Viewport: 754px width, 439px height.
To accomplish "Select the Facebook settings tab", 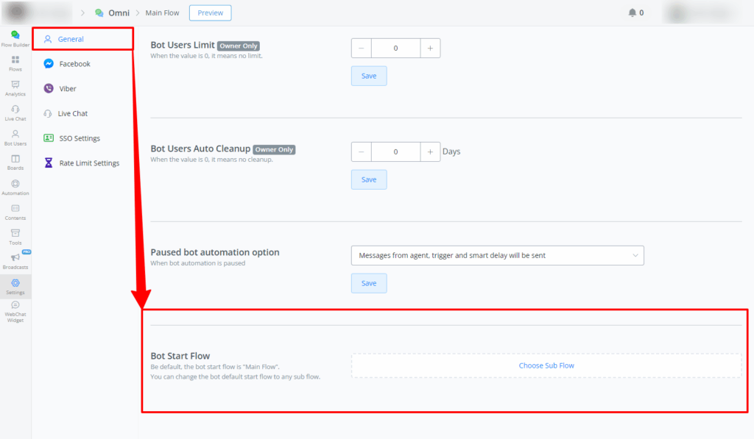I will click(74, 64).
